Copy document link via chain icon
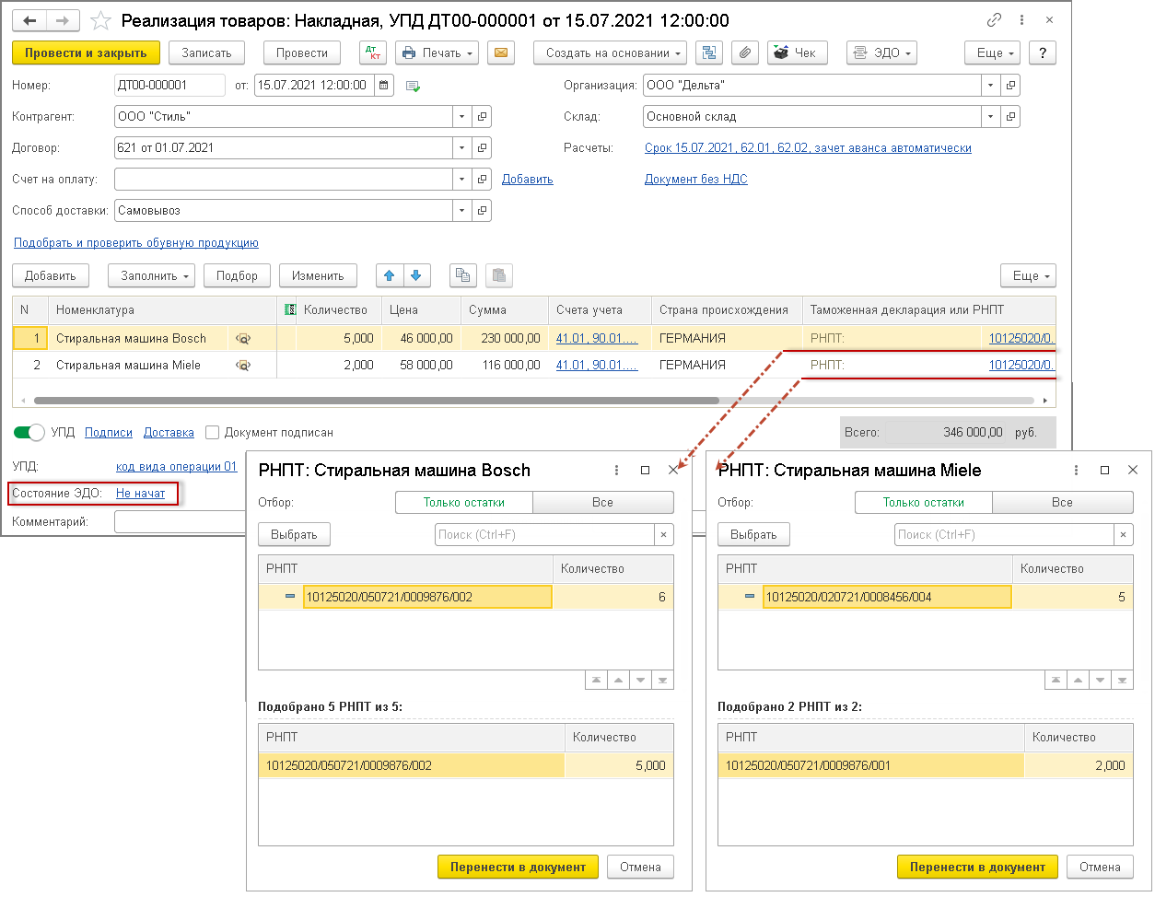This screenshot has width=1155, height=897. point(994,20)
